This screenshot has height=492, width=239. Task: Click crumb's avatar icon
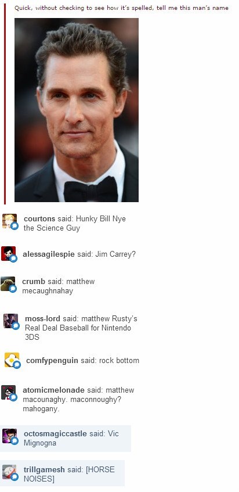click(x=8, y=284)
